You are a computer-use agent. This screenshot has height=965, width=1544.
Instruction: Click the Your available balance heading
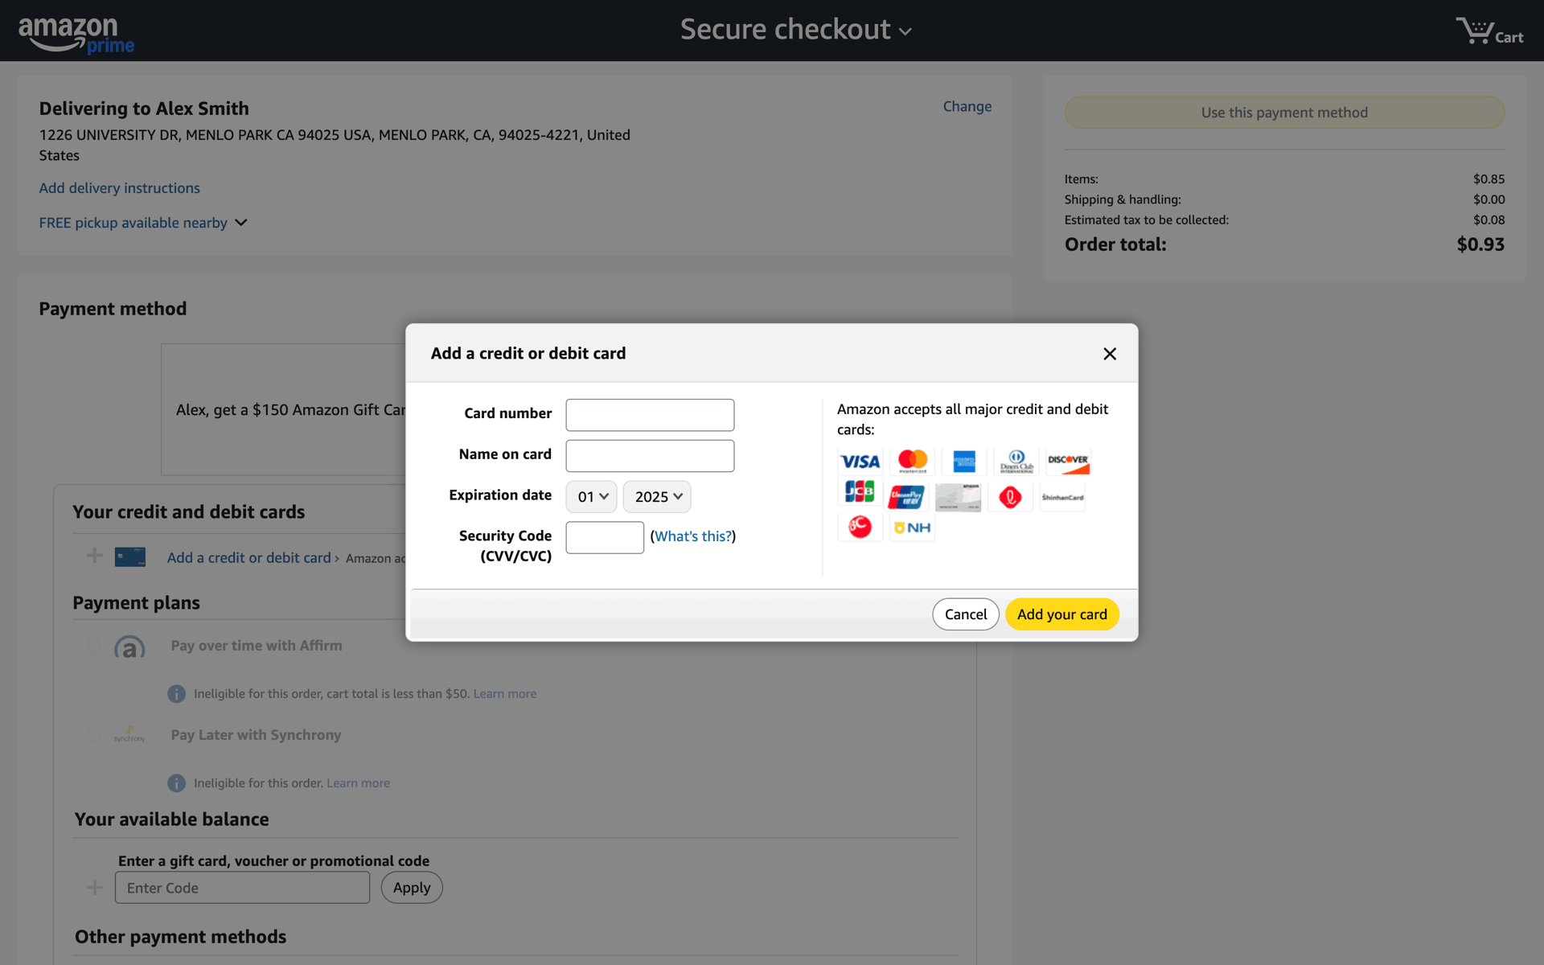pos(171,819)
